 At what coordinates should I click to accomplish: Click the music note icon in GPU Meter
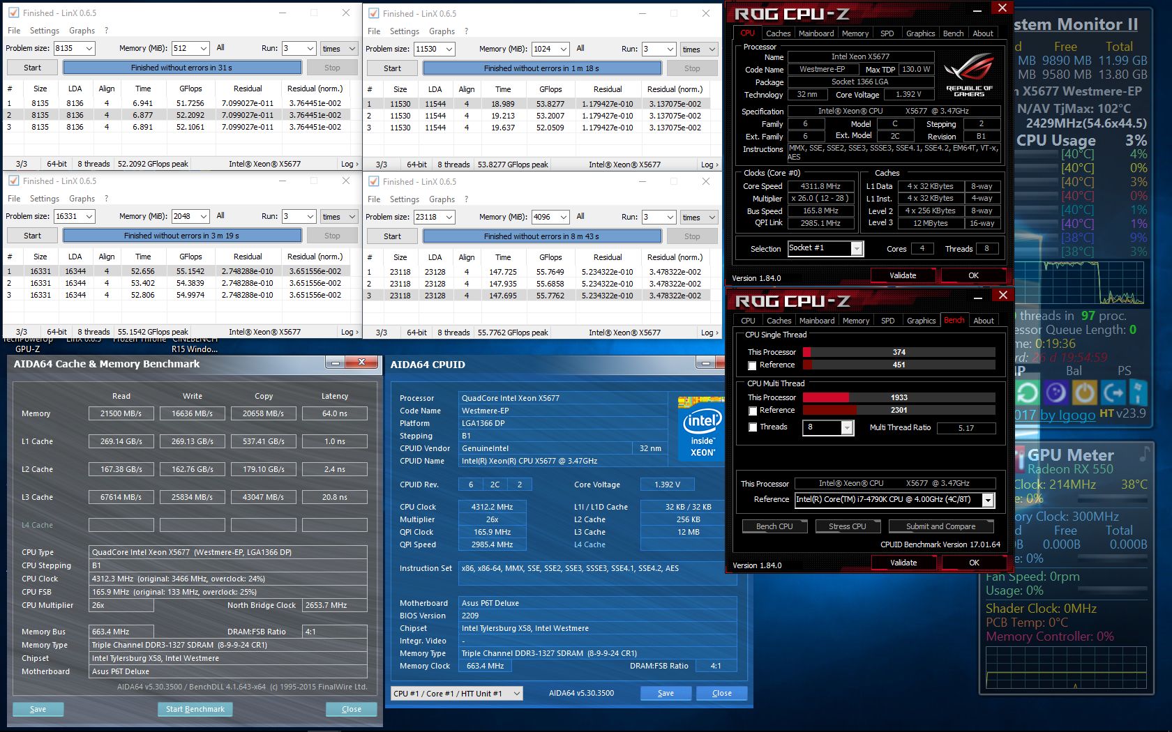(1144, 455)
